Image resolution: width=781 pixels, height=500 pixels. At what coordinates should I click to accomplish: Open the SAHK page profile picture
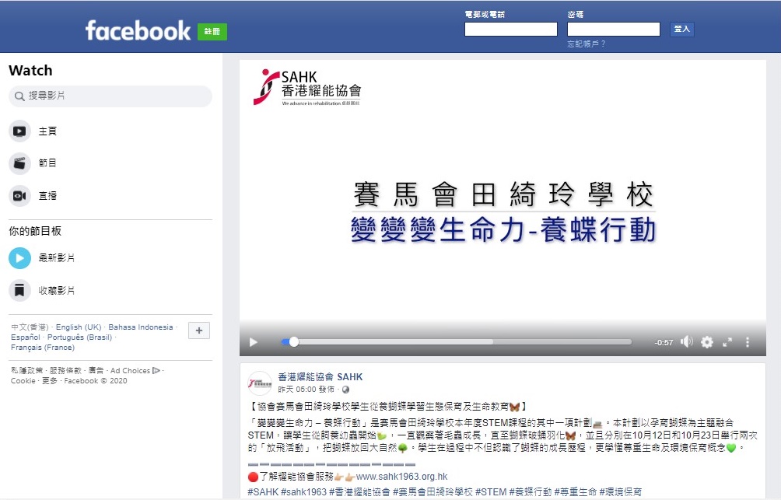tap(260, 383)
